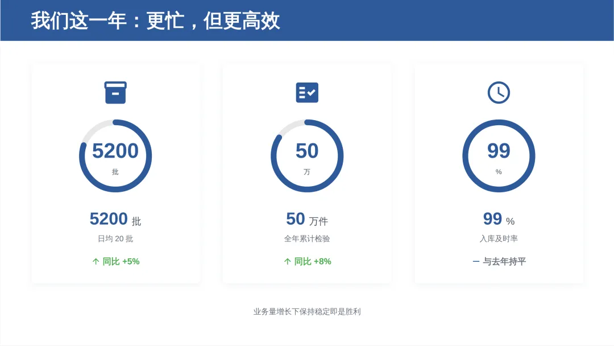Click the 同比 +5% trend label

point(121,261)
